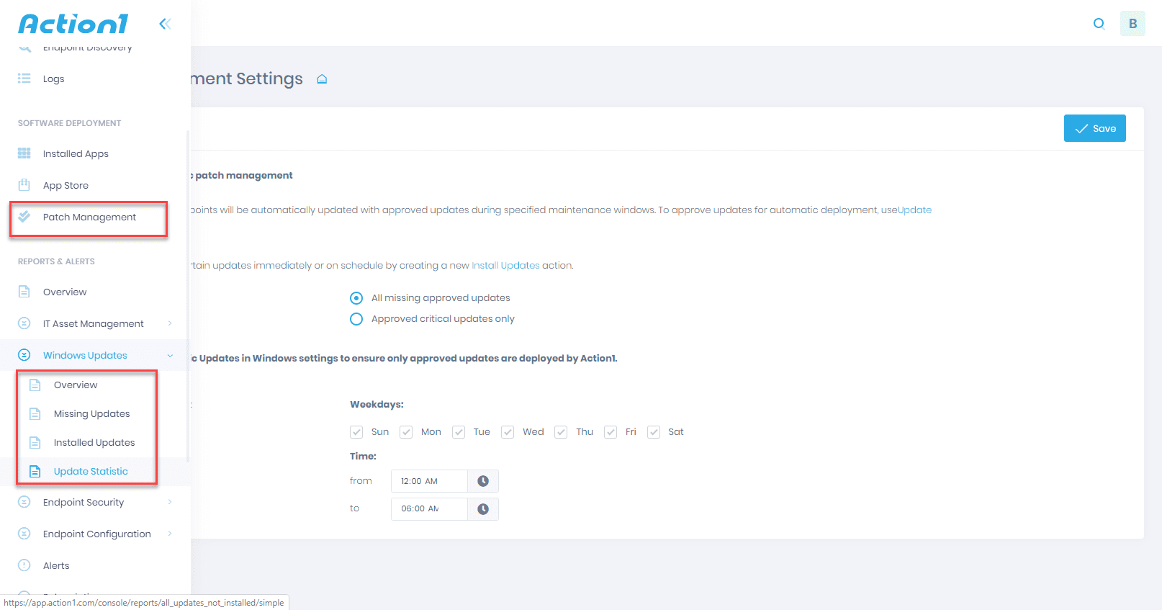
Task: Click the Endpoint Configuration icon
Action: [24, 534]
